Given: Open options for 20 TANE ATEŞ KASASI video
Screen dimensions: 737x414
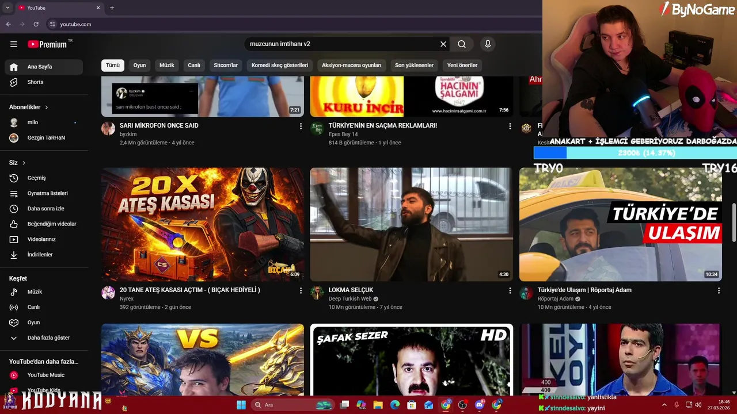Looking at the screenshot, I should (x=301, y=291).
